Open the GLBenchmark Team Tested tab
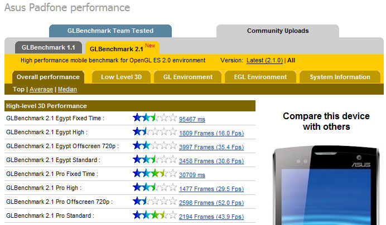Screen dimensions: 386x225 pyautogui.click(x=110, y=31)
